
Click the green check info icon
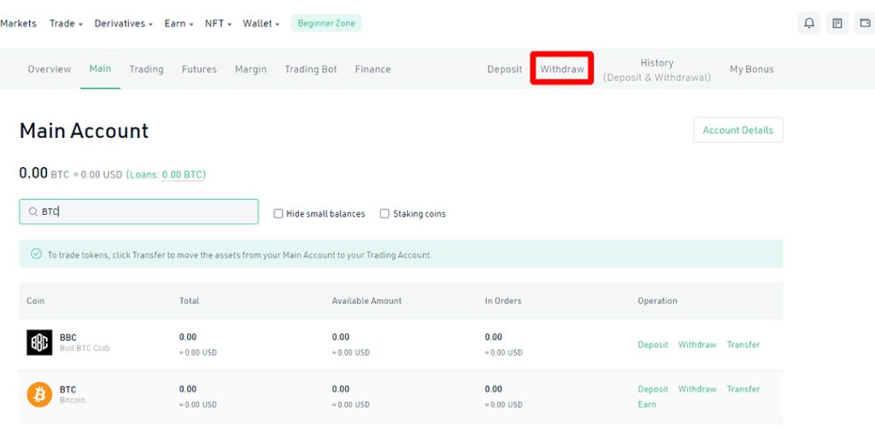(36, 254)
